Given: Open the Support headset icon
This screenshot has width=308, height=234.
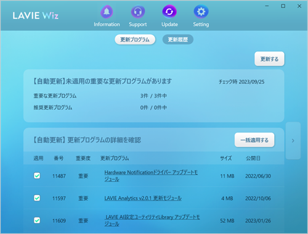Looking at the screenshot, I should pos(138,12).
